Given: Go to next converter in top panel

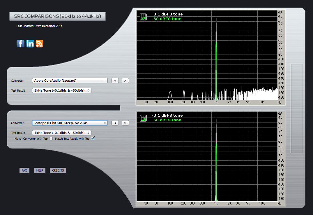Looking at the screenshot, I should tap(125, 81).
